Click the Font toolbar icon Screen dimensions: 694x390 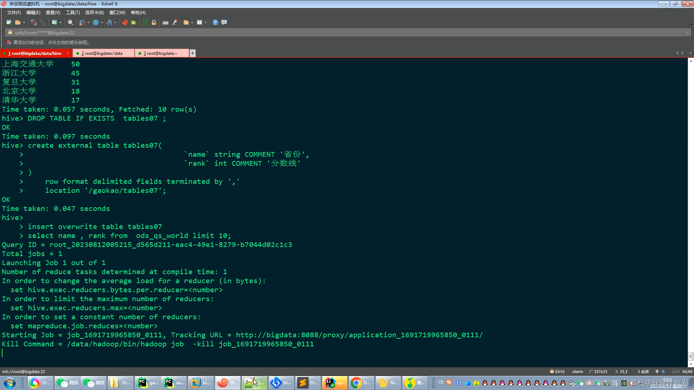pyautogui.click(x=109, y=22)
